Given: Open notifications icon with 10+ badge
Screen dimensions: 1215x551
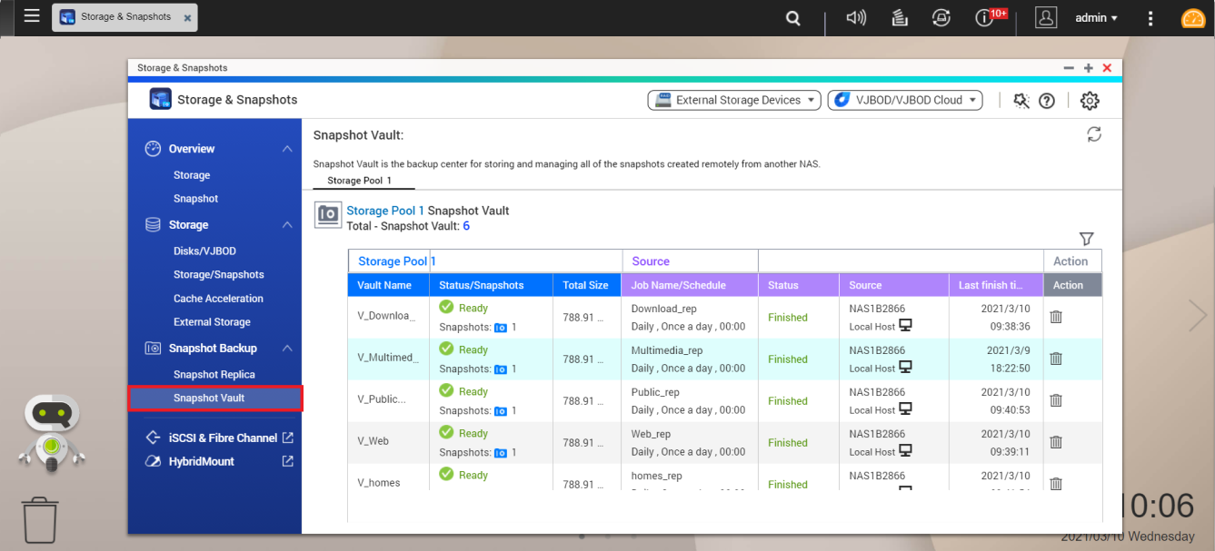Looking at the screenshot, I should coord(984,18).
